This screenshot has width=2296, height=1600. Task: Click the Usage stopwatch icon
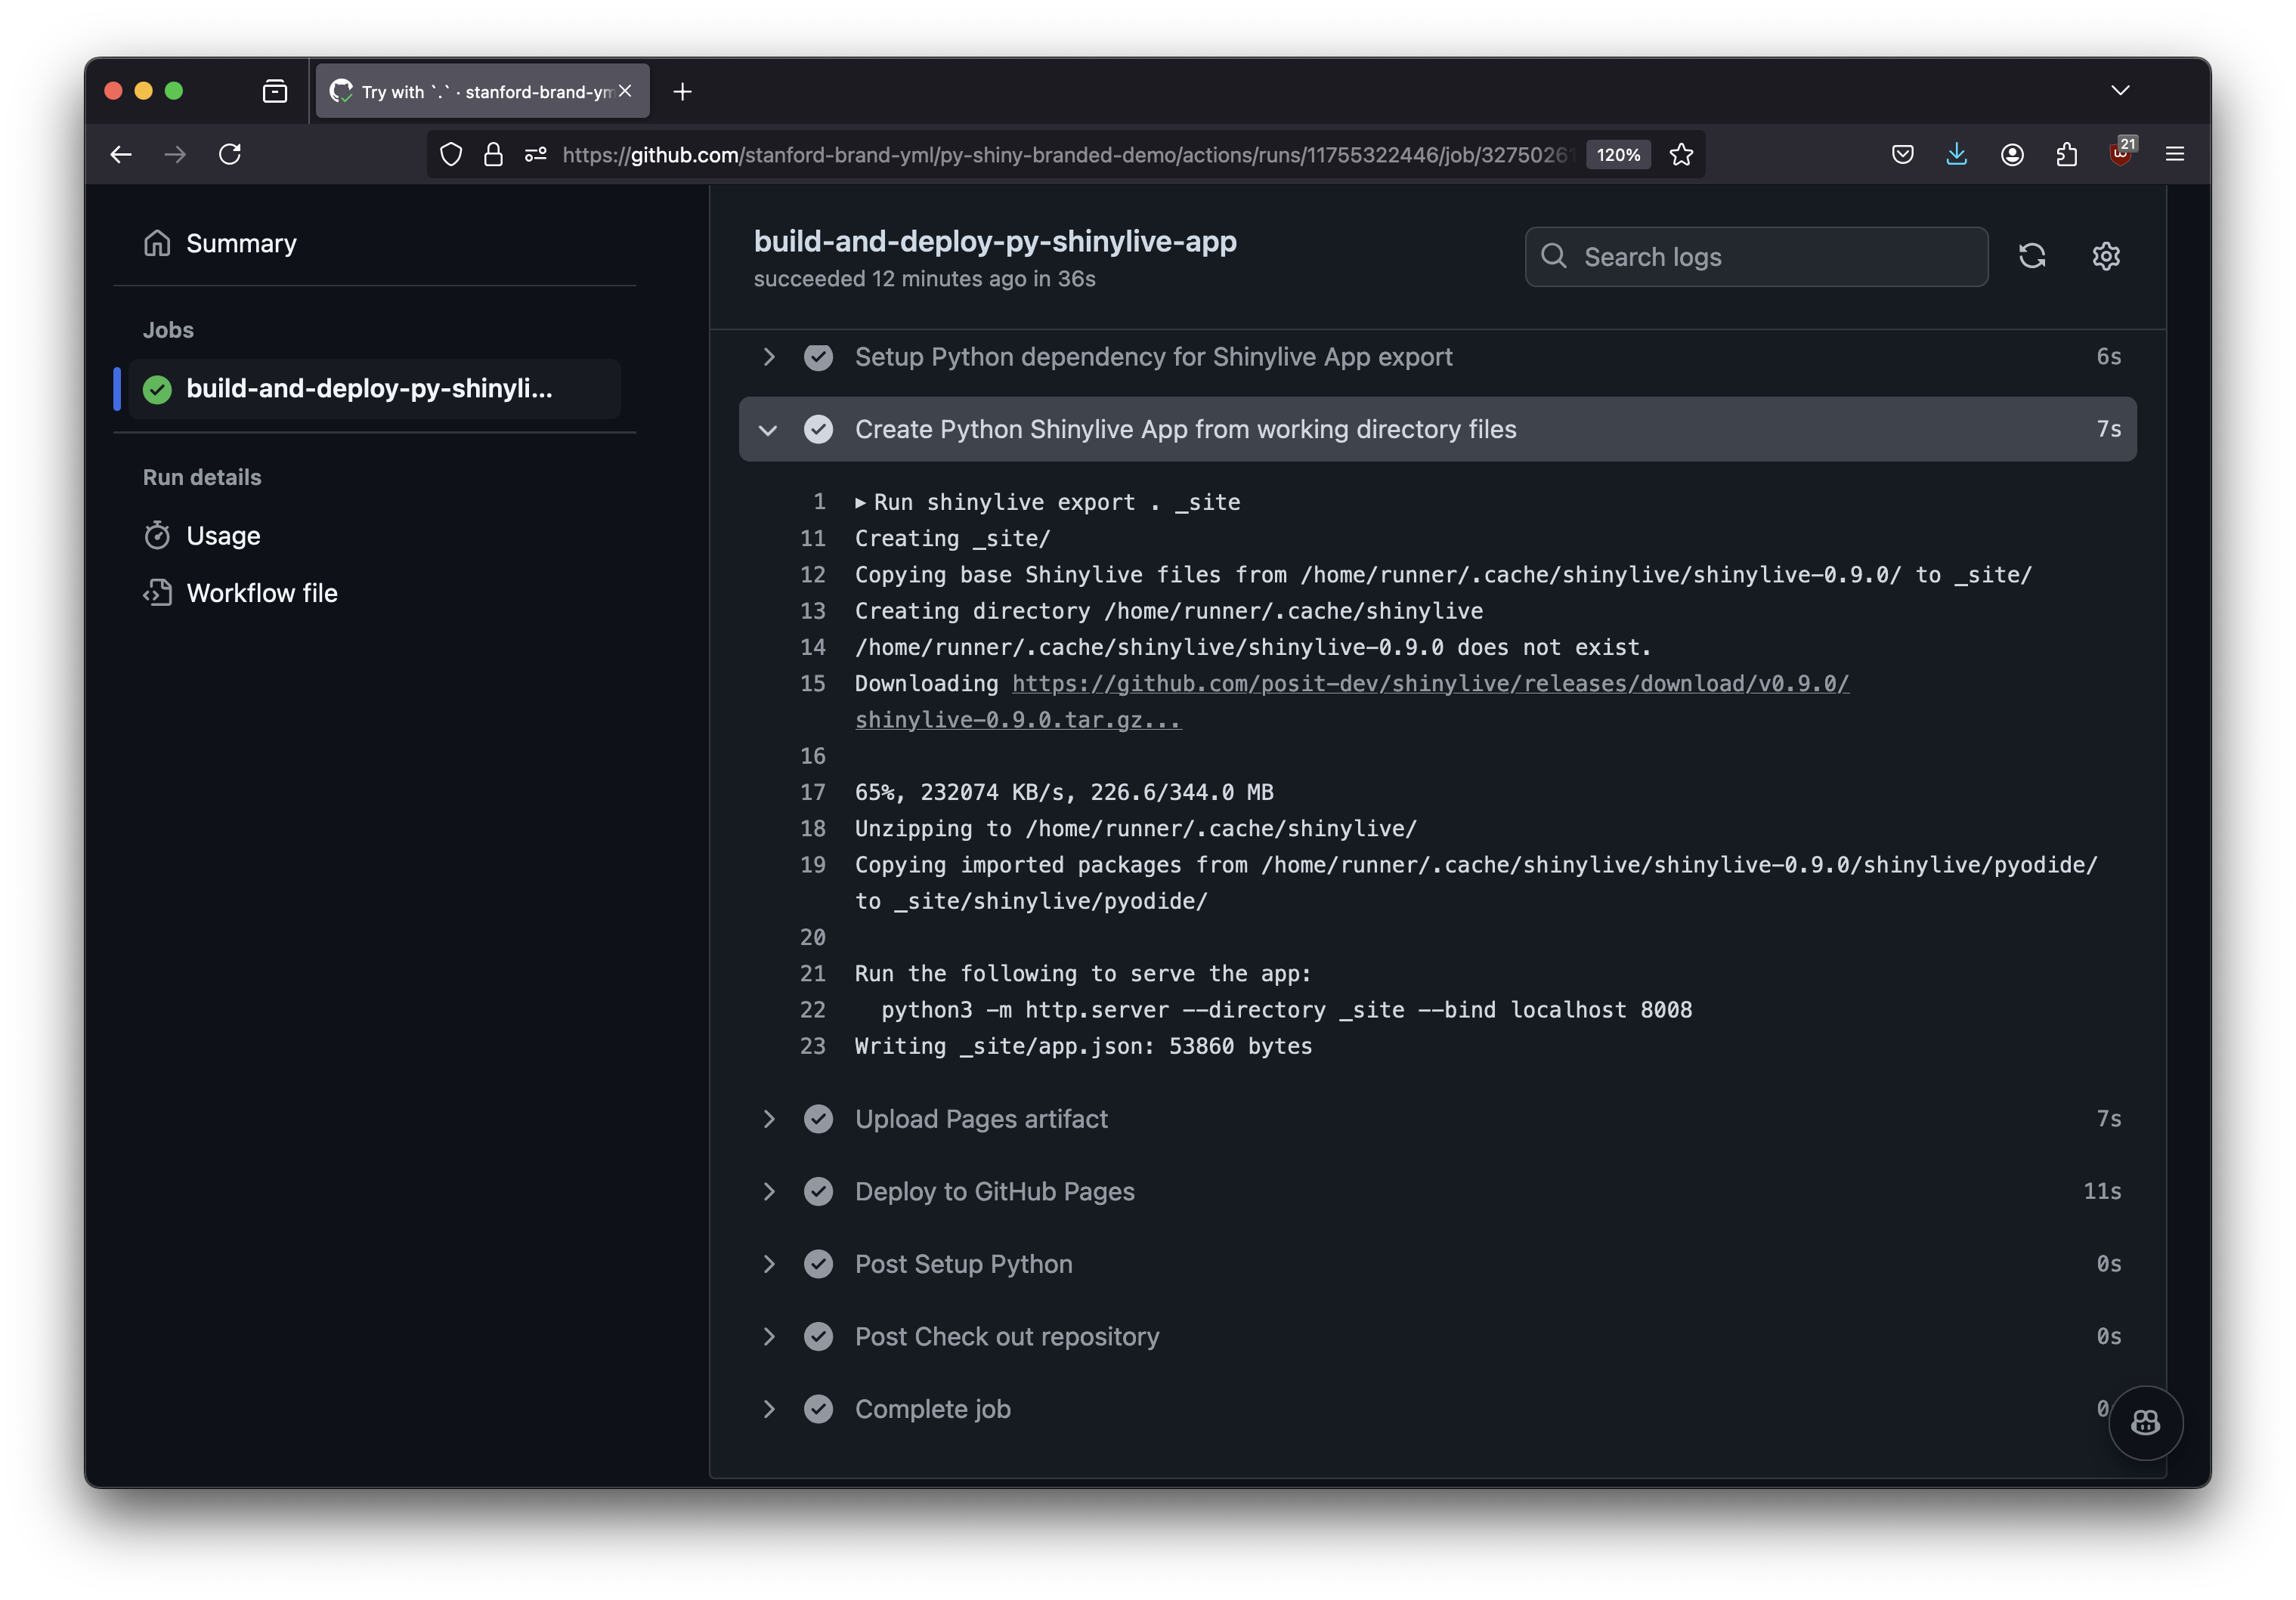click(x=157, y=536)
